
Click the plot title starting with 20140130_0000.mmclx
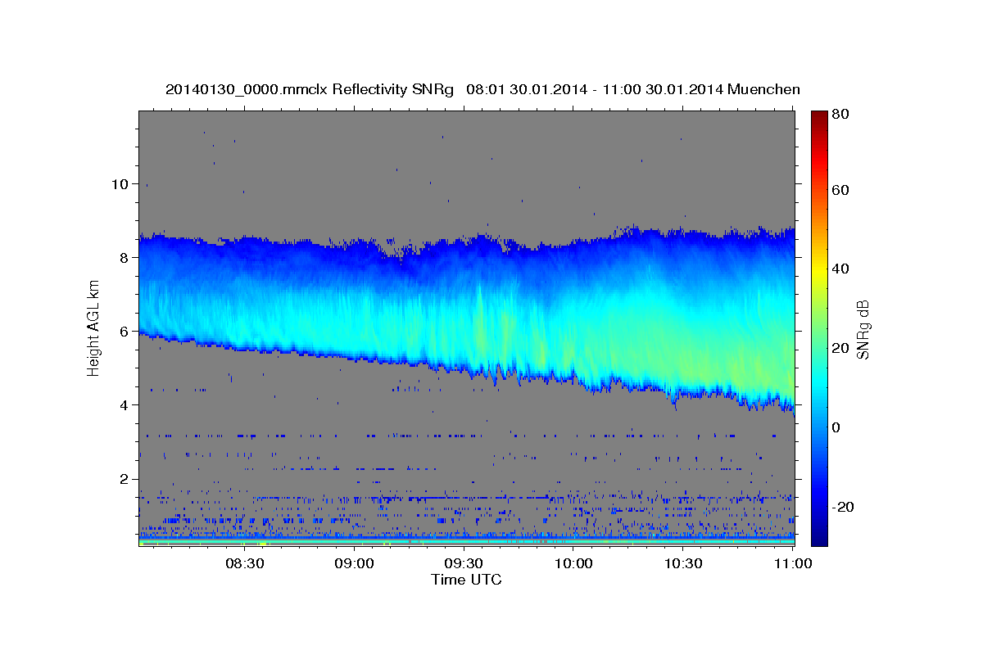click(483, 89)
